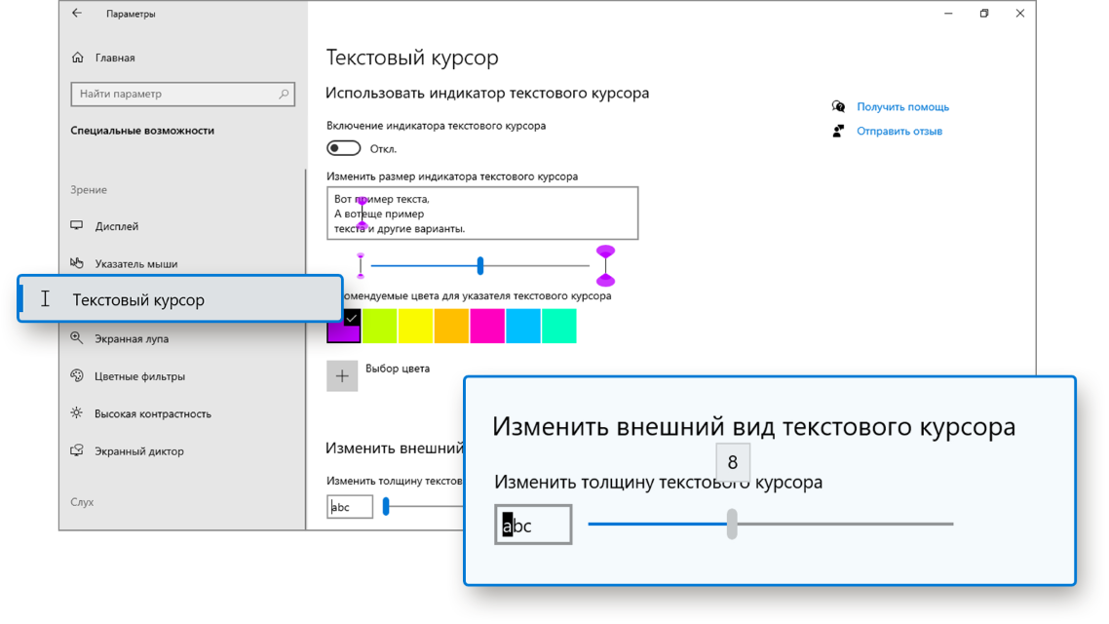Click the small abc preview box
This screenshot has height=624, width=1109.
pyautogui.click(x=350, y=507)
